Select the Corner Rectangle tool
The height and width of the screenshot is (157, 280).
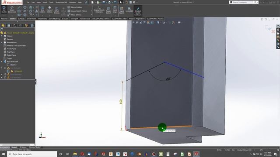[x=19, y=11]
